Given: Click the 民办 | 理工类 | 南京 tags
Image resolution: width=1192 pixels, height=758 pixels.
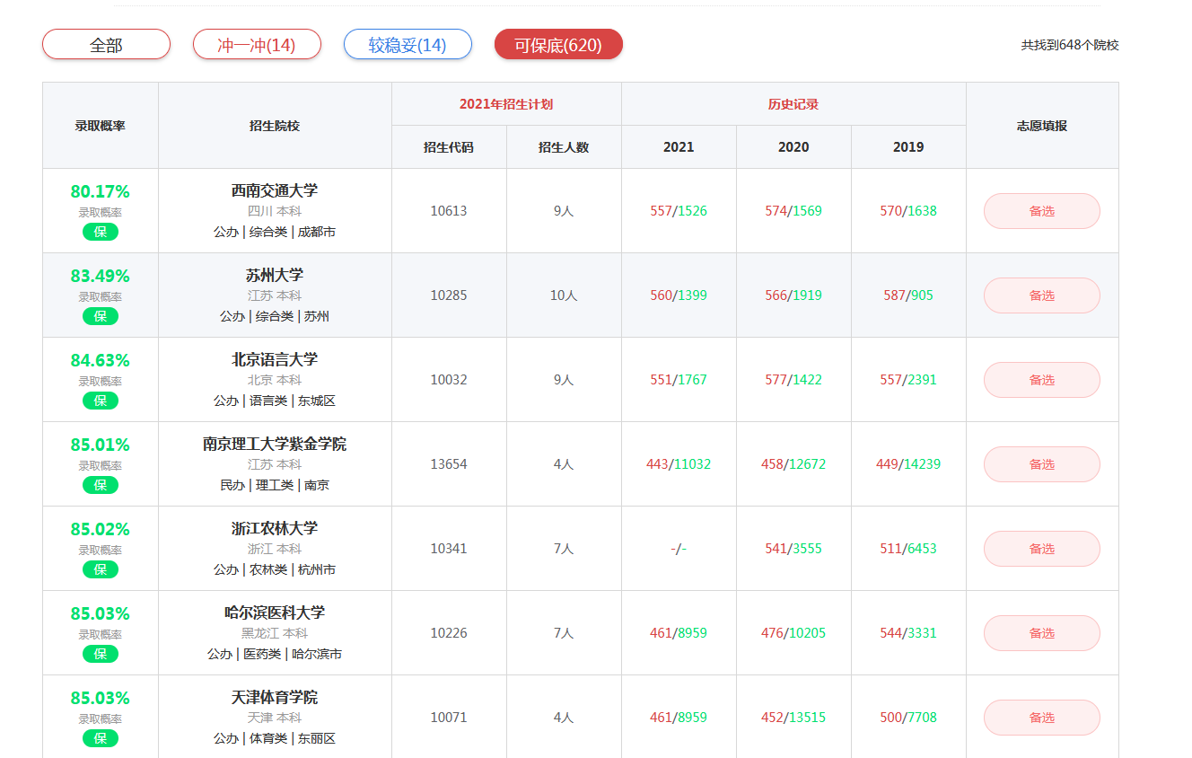Looking at the screenshot, I should click(x=275, y=485).
